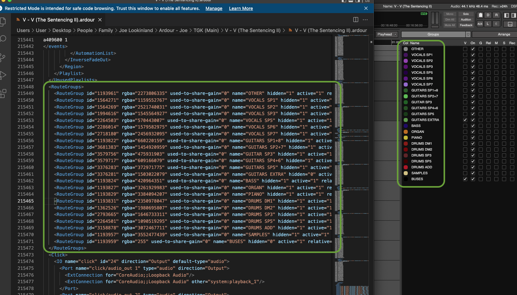The width and height of the screenshot is (517, 295).
Task: Toggle visibility checkbox for BUSES group
Action: click(465, 179)
